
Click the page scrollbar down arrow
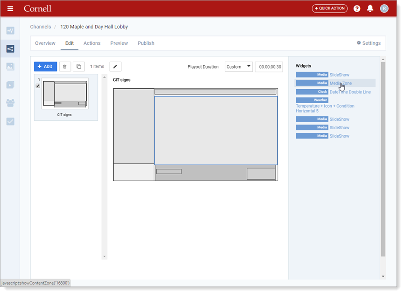[x=383, y=276]
